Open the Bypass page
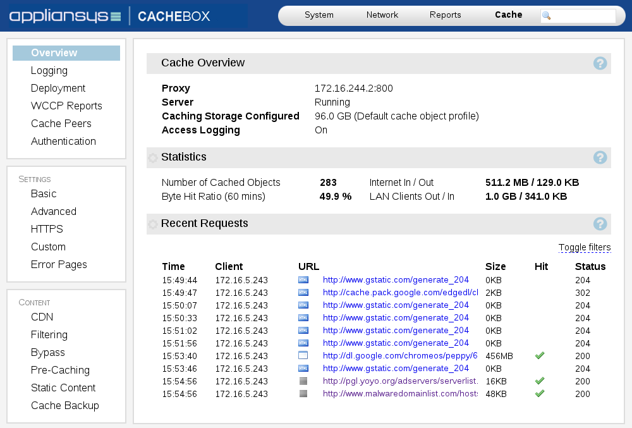This screenshot has height=428, width=632. pyautogui.click(x=47, y=353)
